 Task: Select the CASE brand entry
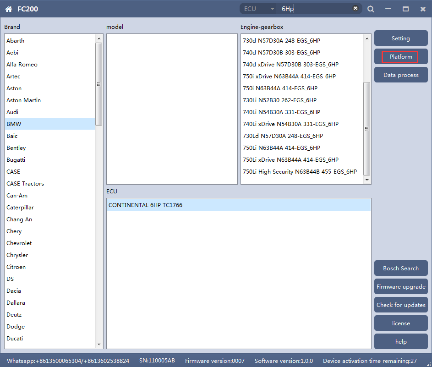50,171
